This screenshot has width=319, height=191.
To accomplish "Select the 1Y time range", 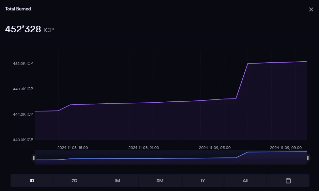I will (x=203, y=181).
